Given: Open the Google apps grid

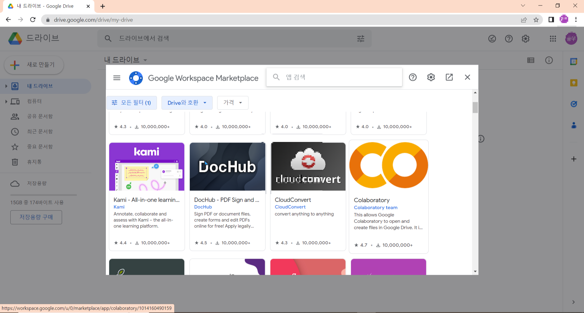Looking at the screenshot, I should pos(553,39).
